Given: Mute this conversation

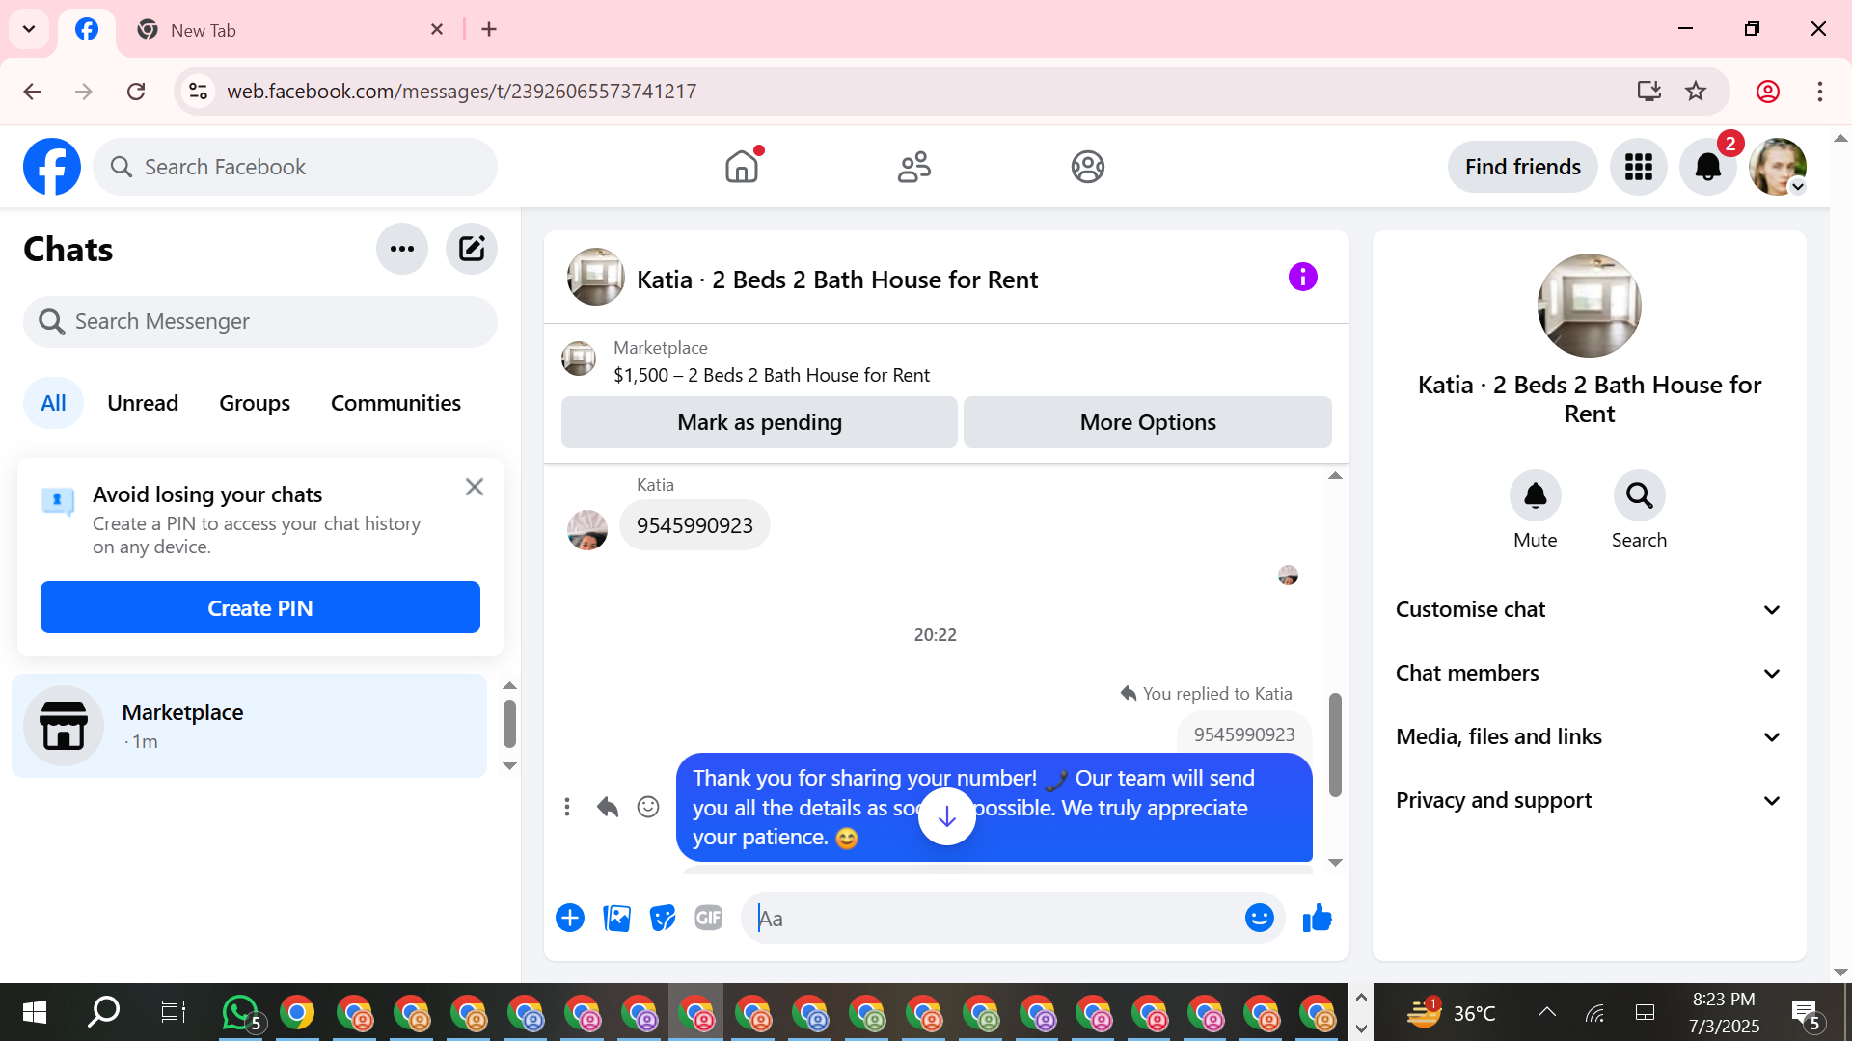Looking at the screenshot, I should 1535,496.
